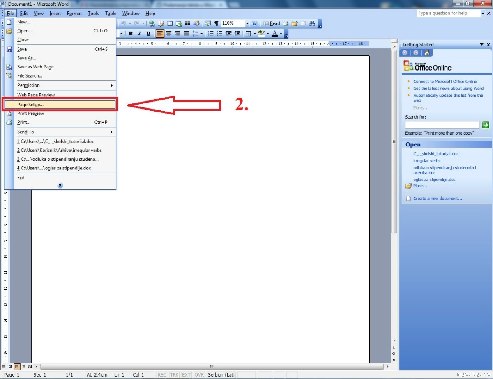The image size is (493, 379).
Task: Apply Bold formatting
Action: click(x=131, y=34)
